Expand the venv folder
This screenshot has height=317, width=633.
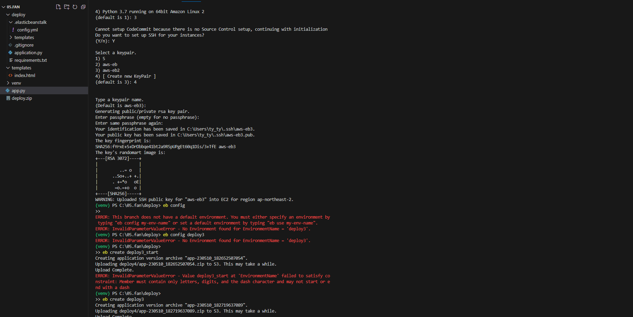click(8, 83)
